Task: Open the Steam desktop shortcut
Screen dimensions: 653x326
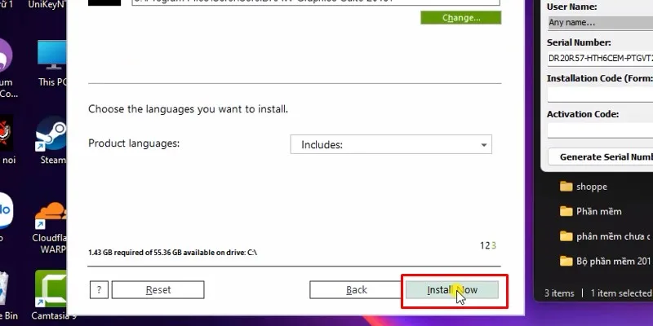Action: (x=51, y=134)
